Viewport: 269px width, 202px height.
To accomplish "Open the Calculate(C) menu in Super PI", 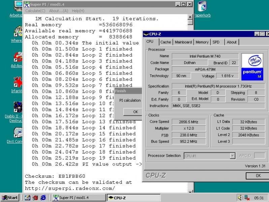I will [35, 11].
